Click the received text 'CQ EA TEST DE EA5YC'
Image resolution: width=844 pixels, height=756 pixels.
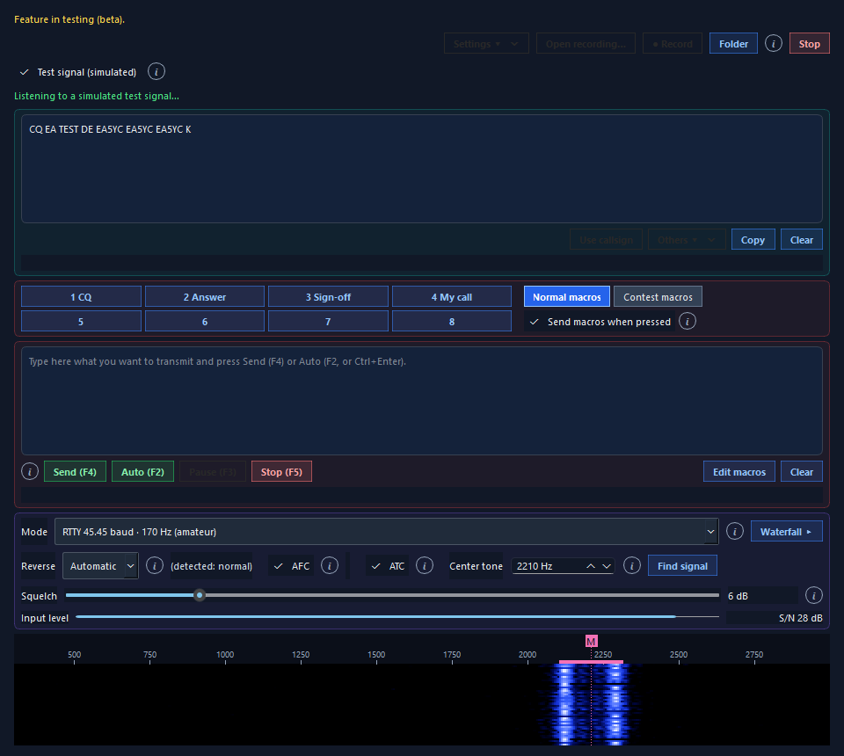point(76,130)
